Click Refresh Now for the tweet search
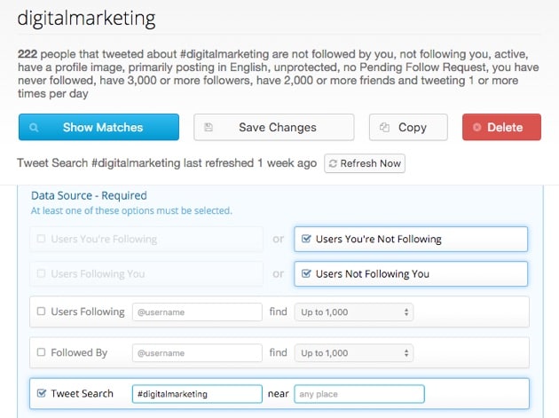559x418 pixels. (365, 163)
